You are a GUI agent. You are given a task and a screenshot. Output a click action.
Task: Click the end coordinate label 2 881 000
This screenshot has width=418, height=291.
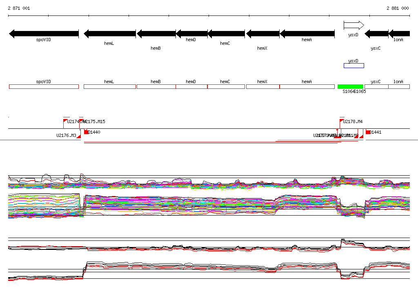(397, 8)
